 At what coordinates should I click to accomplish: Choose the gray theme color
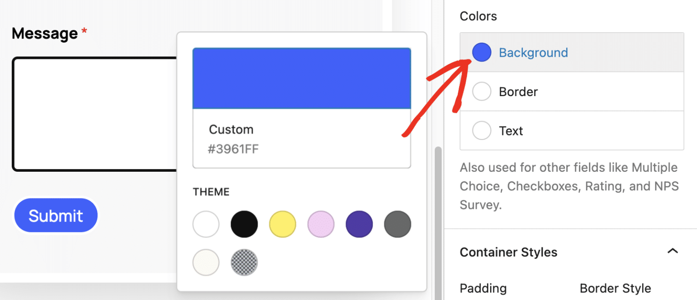(x=397, y=224)
